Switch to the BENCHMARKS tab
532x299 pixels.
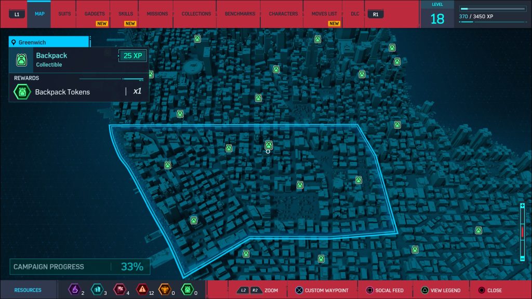click(240, 14)
